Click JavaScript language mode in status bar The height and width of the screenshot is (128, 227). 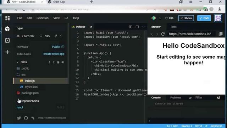(216, 126)
